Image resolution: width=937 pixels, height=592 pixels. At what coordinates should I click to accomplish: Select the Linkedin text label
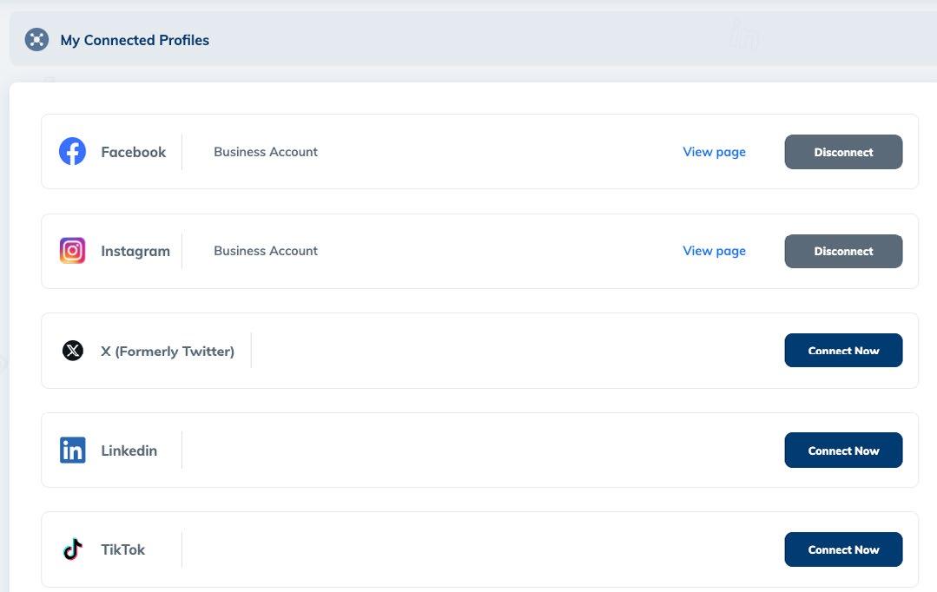tap(129, 451)
